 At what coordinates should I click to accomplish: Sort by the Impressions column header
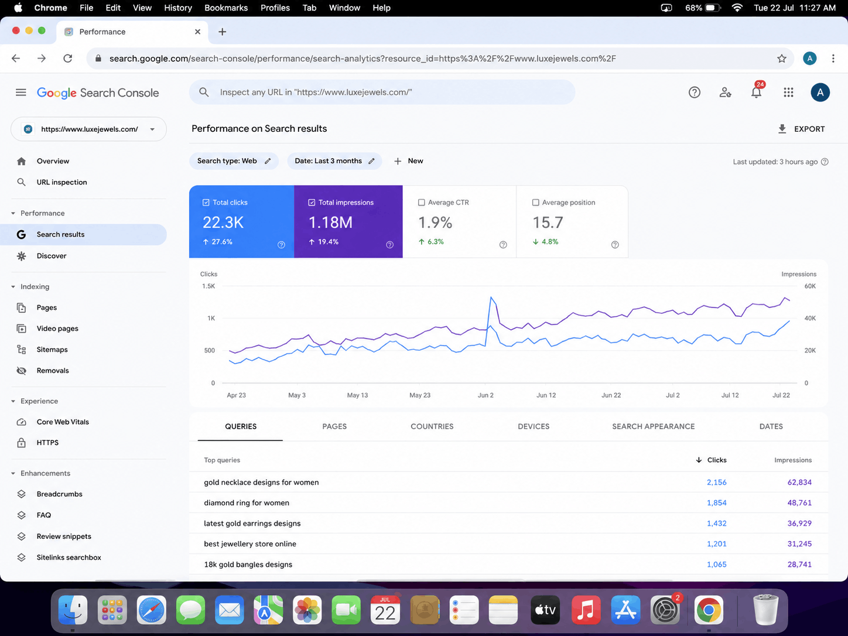pos(792,460)
